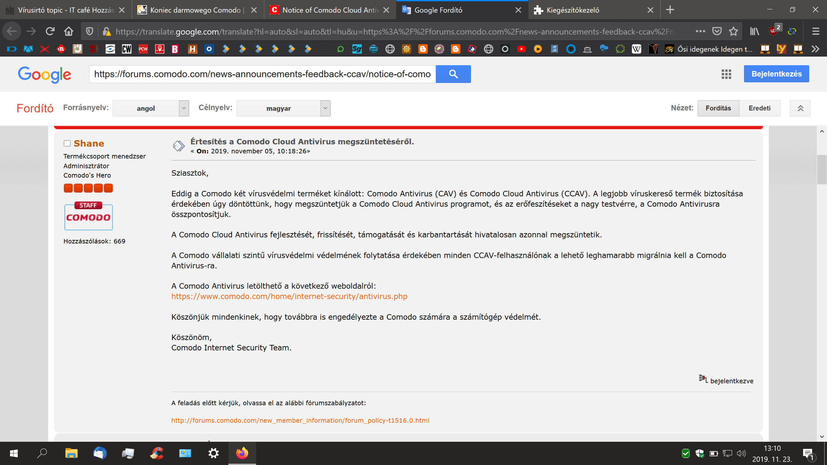Open the 'bejelentkezve' status icon in the post

[703, 379]
